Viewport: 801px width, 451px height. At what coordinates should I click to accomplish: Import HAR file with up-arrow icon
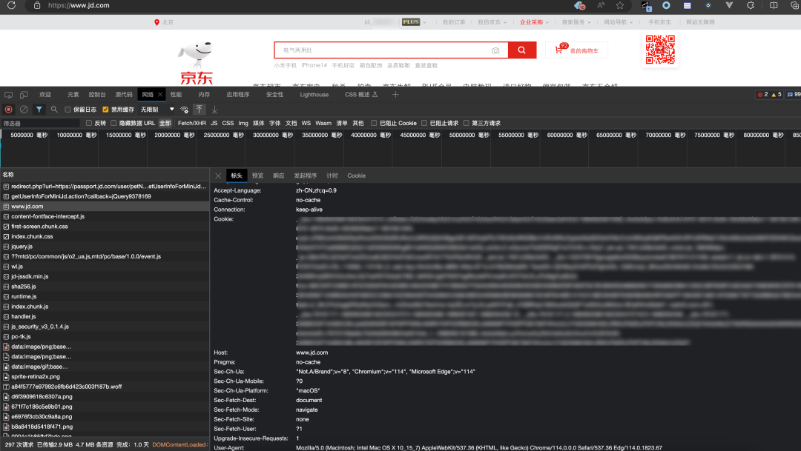200,109
